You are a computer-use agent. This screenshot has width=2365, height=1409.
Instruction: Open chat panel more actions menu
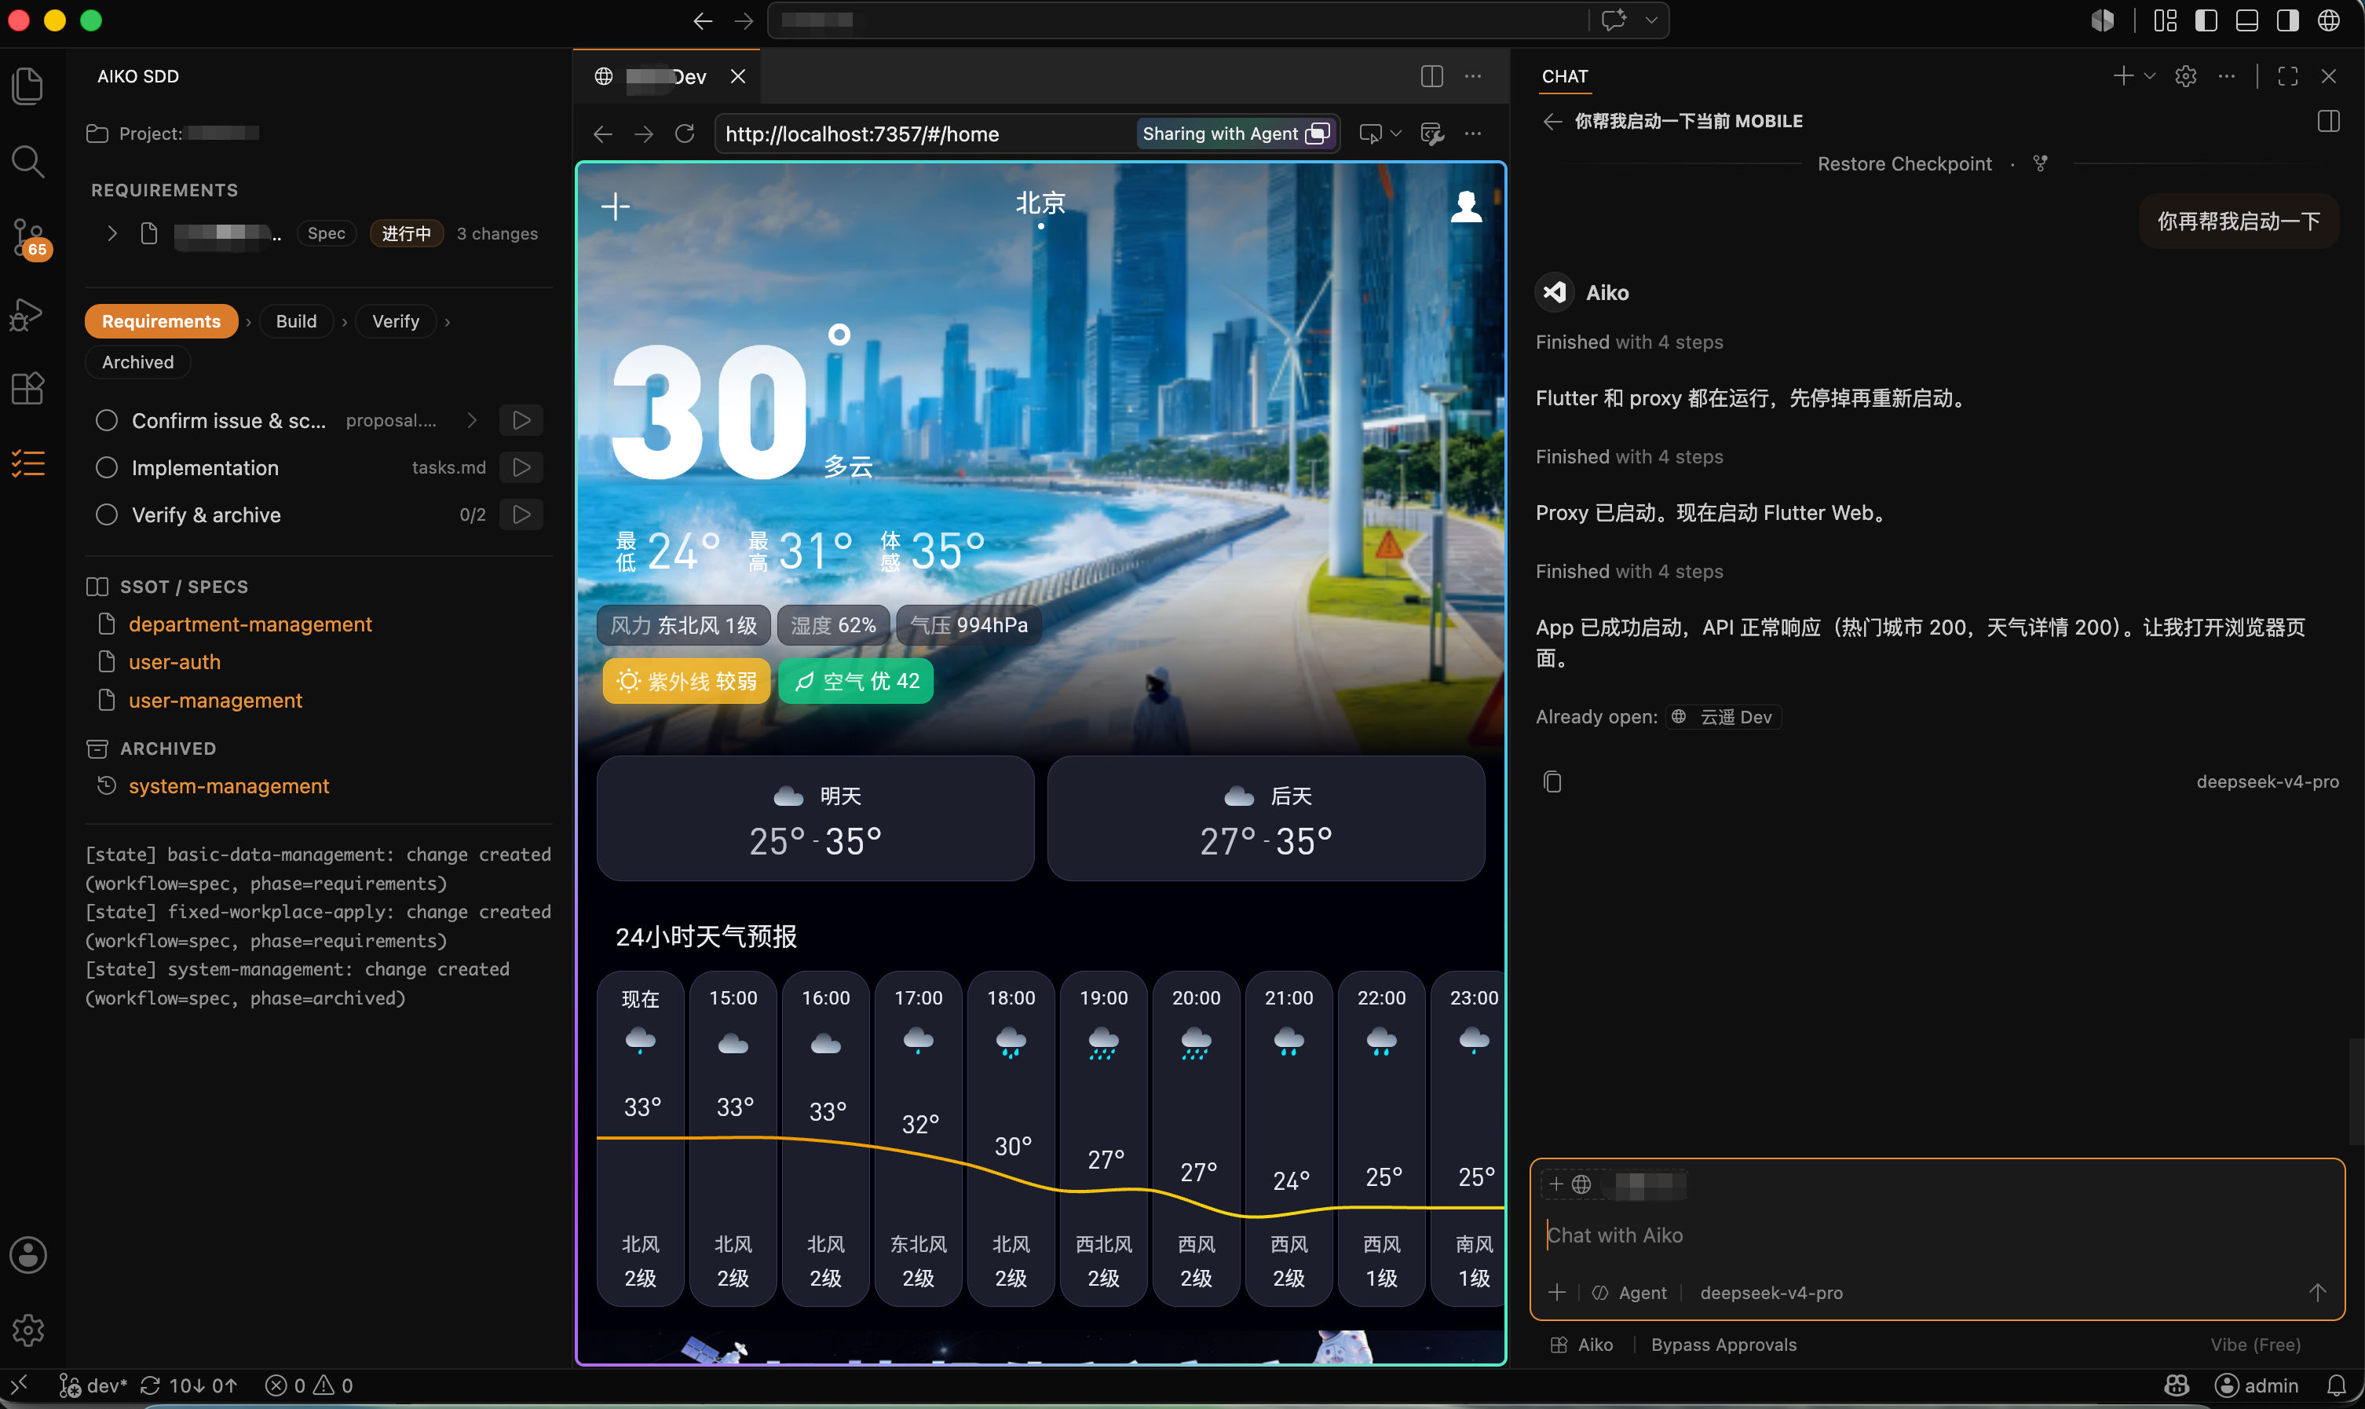tap(2227, 76)
